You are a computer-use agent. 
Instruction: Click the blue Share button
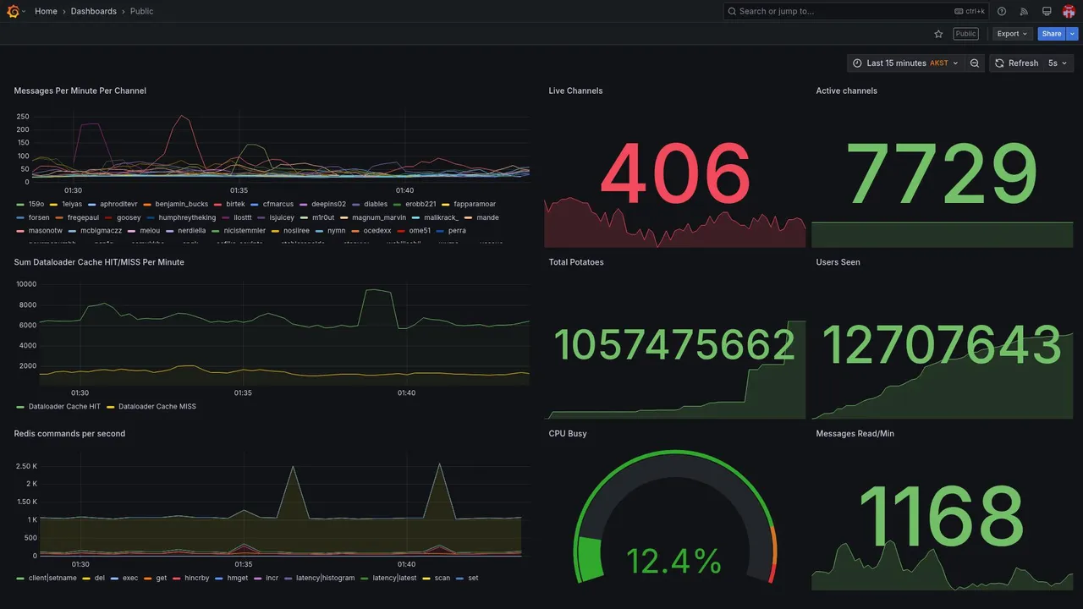pyautogui.click(x=1052, y=34)
